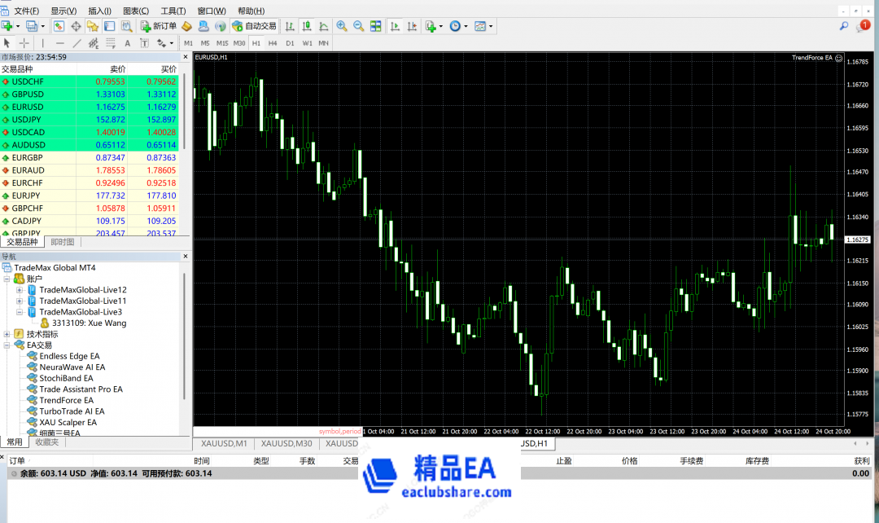Select the horizontal line drawing tool
Viewport: 879px width, 523px height.
(x=59, y=43)
